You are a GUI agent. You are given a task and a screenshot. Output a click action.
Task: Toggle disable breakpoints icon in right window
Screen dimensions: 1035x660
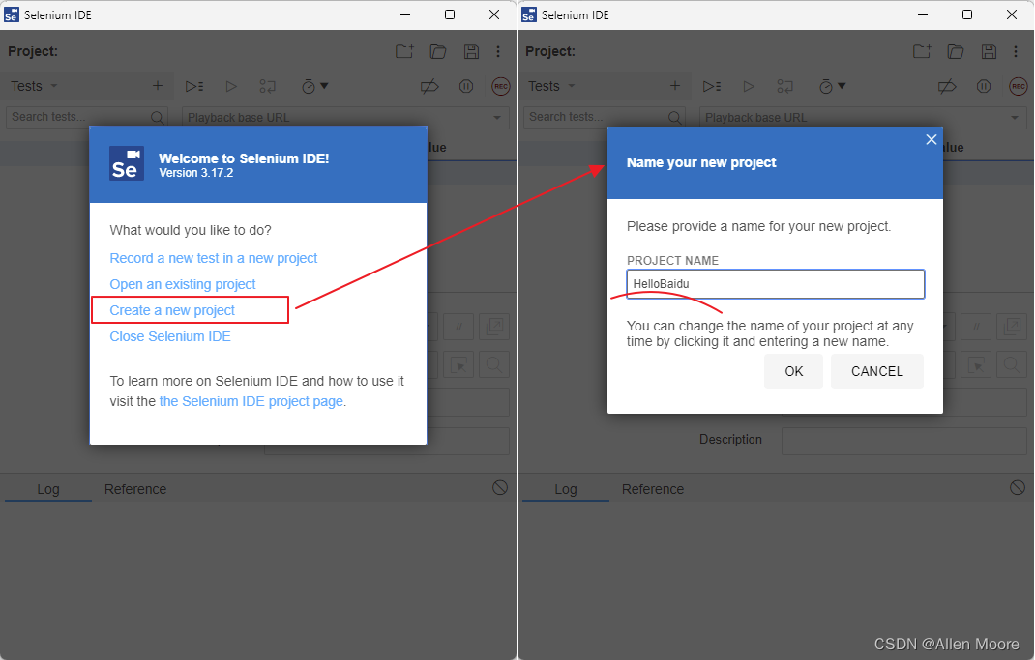coord(947,86)
